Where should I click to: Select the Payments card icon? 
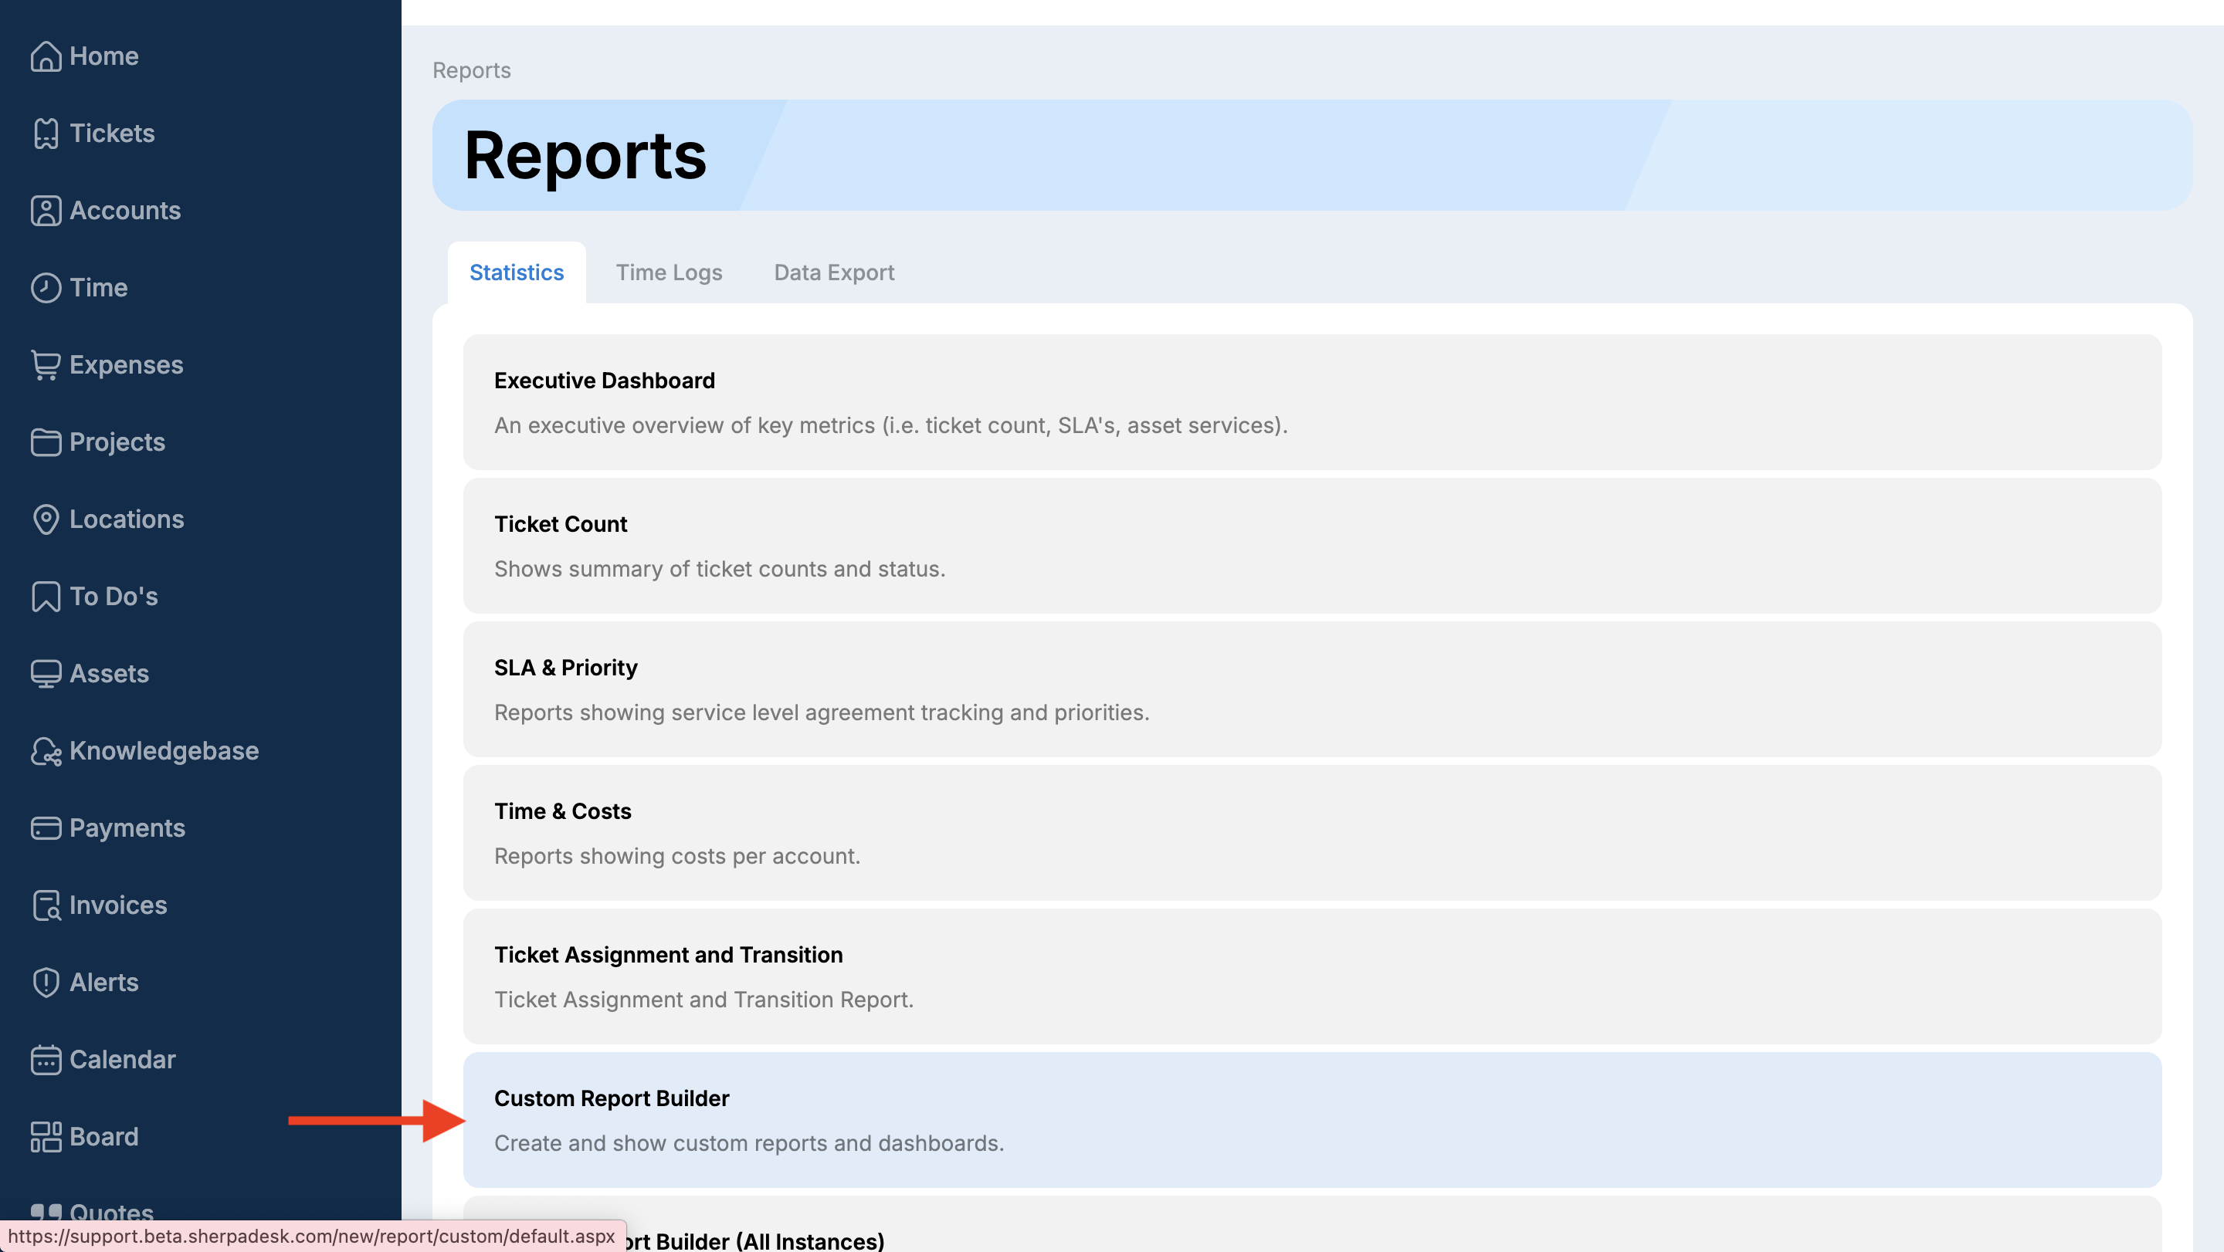45,828
